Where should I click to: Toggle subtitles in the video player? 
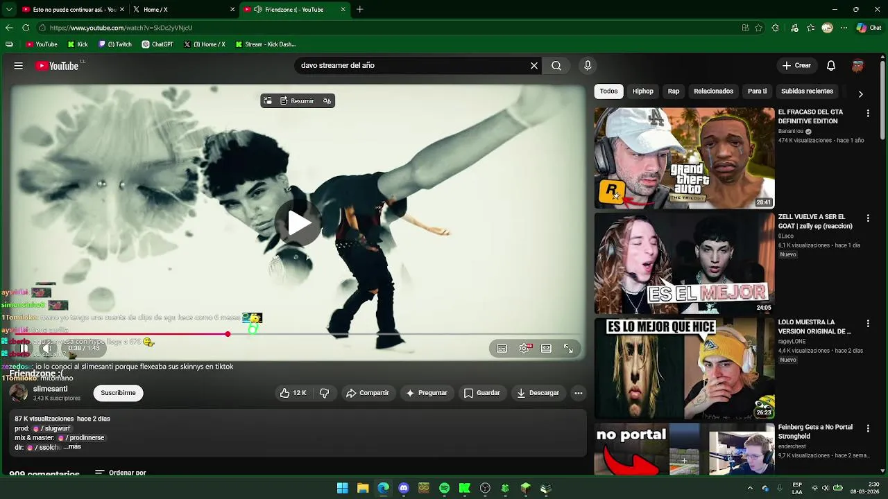coord(502,349)
